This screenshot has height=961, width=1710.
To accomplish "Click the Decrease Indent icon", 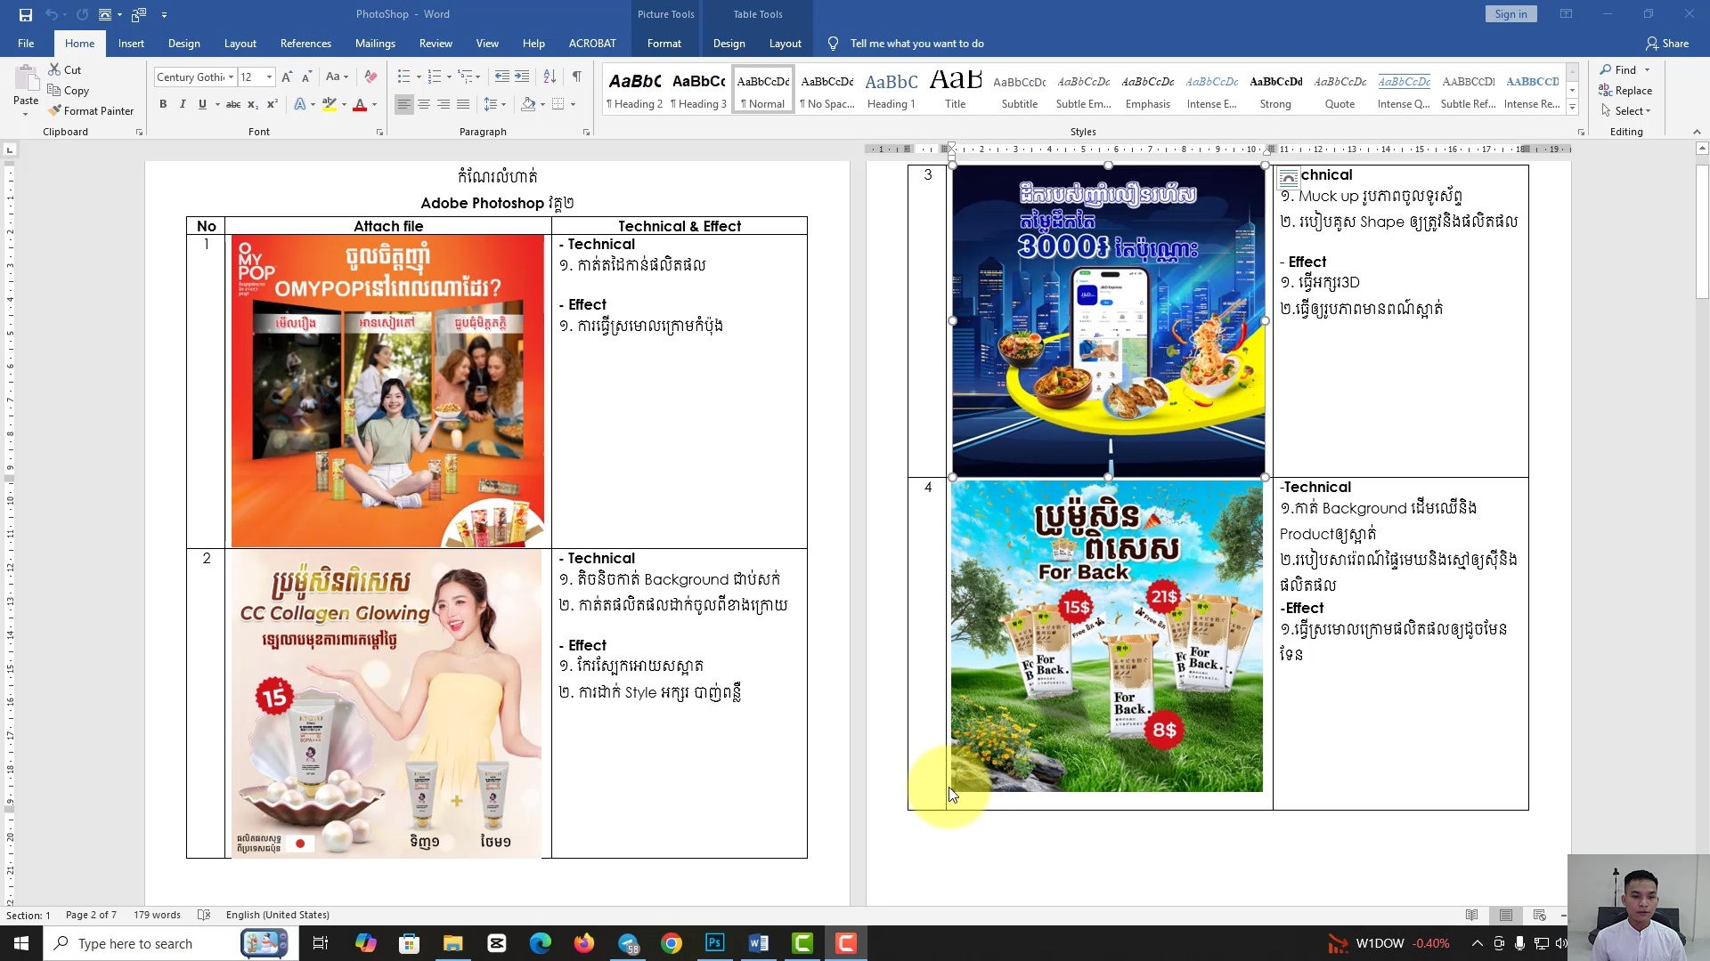I will (502, 77).
